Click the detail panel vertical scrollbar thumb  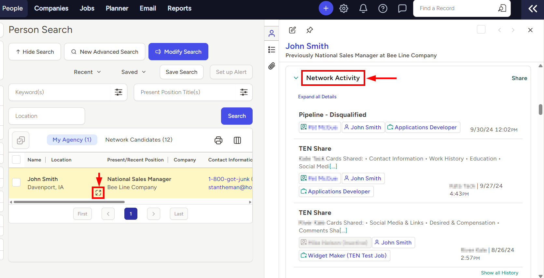[x=541, y=109]
